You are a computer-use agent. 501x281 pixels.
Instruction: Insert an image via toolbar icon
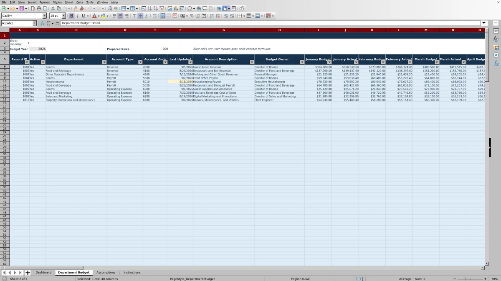[x=170, y=8]
